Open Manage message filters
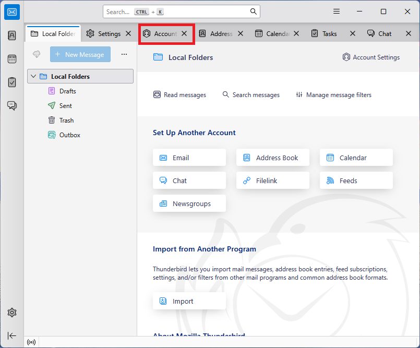This screenshot has height=348, width=420. [x=334, y=95]
